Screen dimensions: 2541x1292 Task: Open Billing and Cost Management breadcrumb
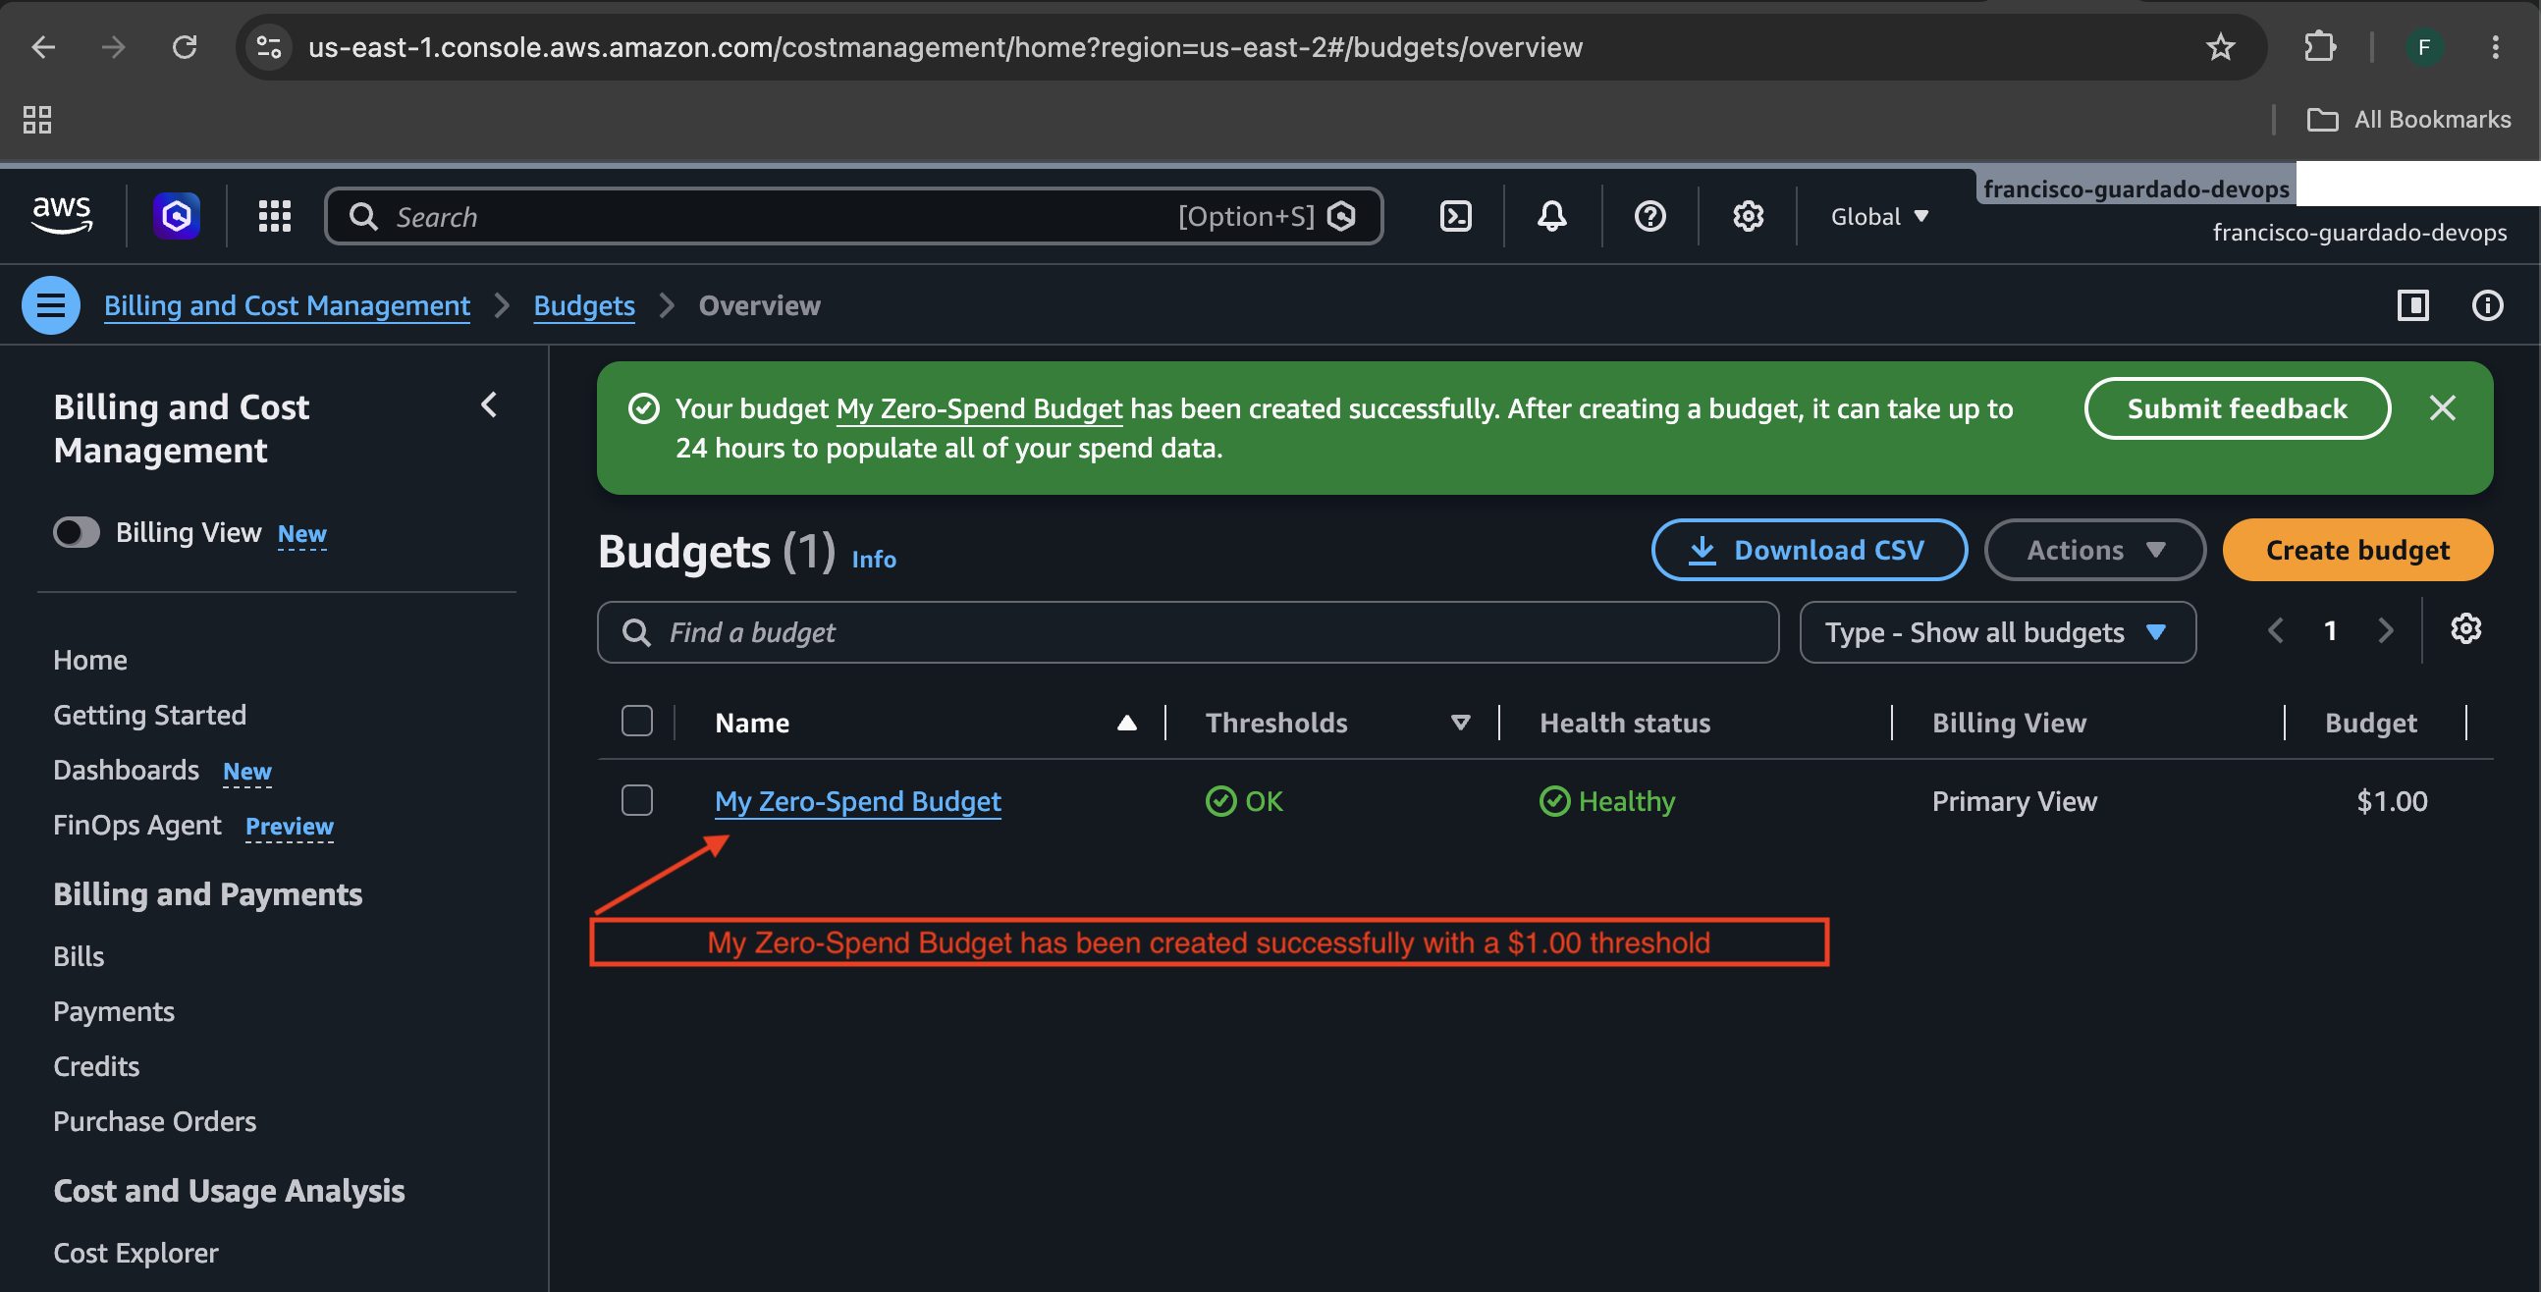287,304
